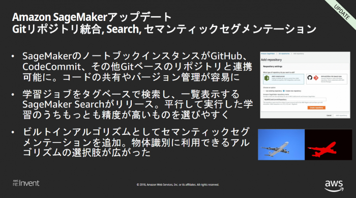Click the AWS smile logo
356x198 pixels.
click(334, 186)
